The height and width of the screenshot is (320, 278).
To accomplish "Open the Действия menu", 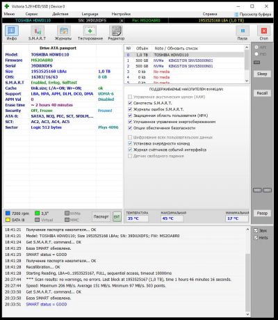I will (x=60, y=14).
